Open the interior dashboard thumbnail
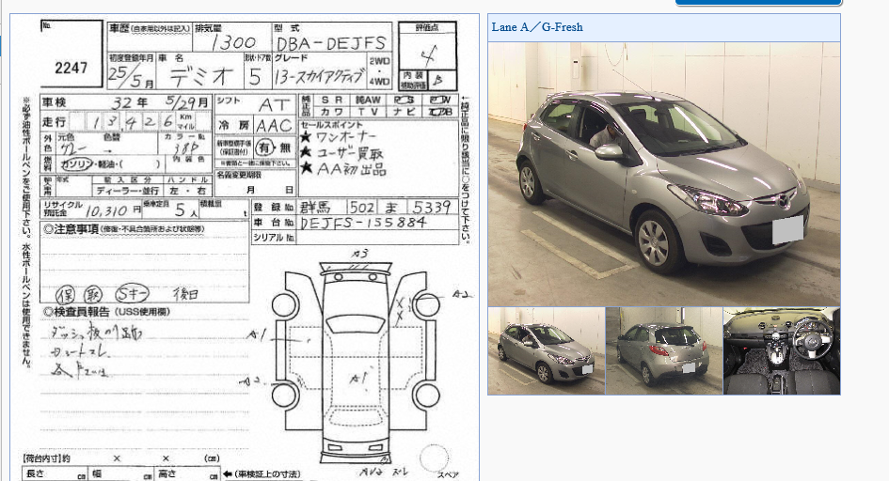This screenshot has height=481, width=889. tap(782, 350)
